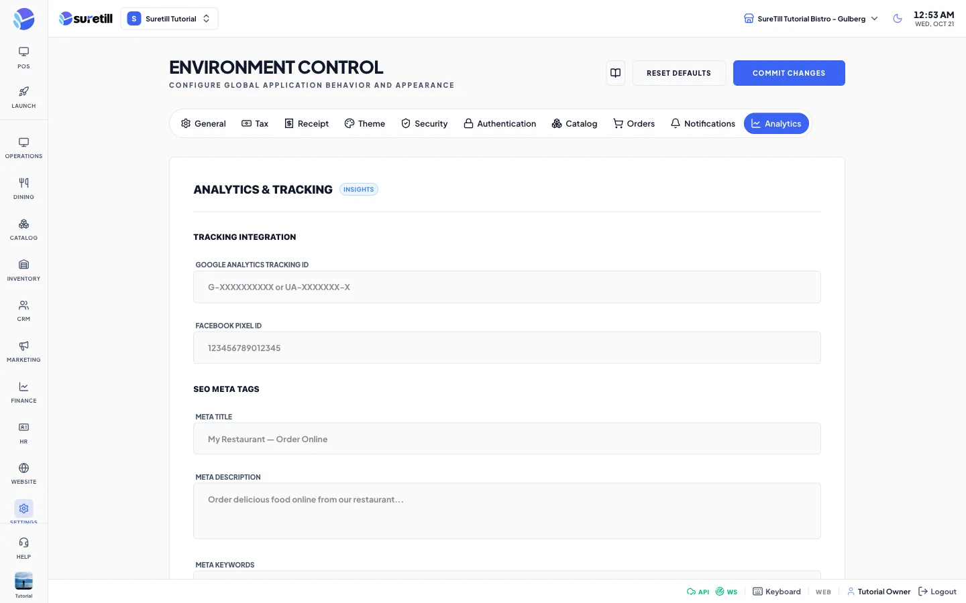The height and width of the screenshot is (603, 966).
Task: Open the Tutorial Owner profile
Action: click(x=879, y=592)
